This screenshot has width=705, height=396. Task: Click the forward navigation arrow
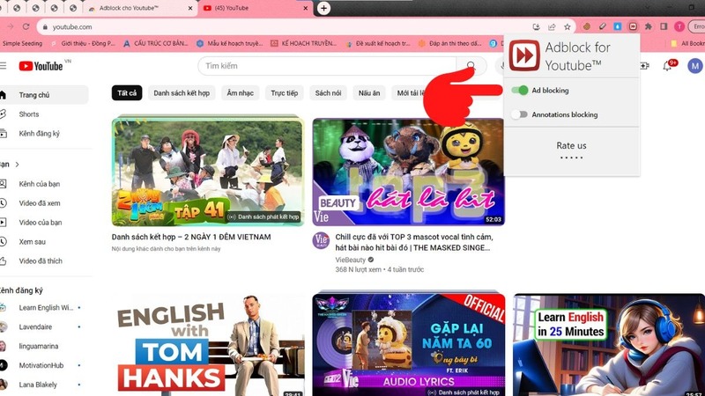tap(11, 27)
